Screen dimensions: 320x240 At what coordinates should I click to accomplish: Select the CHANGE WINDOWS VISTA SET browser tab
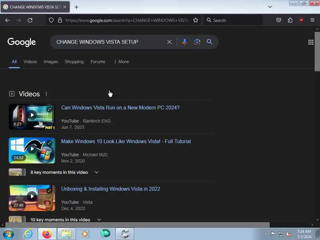point(35,7)
